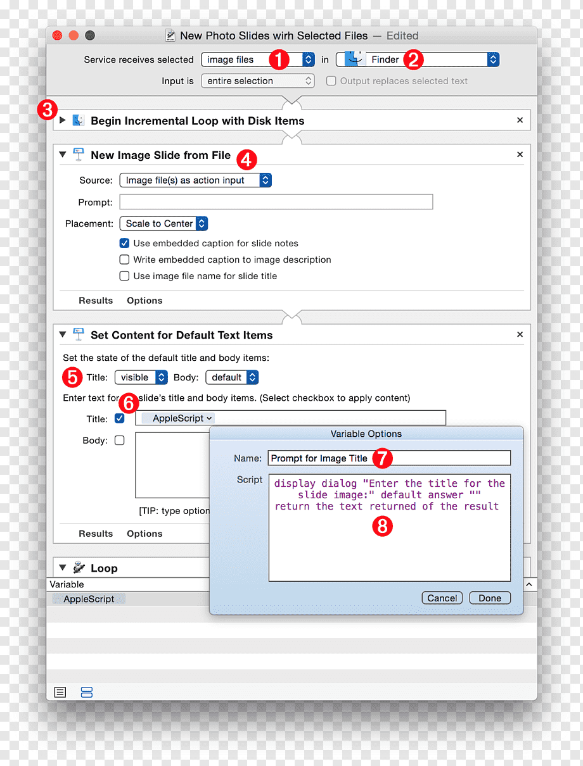Image resolution: width=583 pixels, height=766 pixels.
Task: Remove the New Image Slide from File action
Action: 520,154
